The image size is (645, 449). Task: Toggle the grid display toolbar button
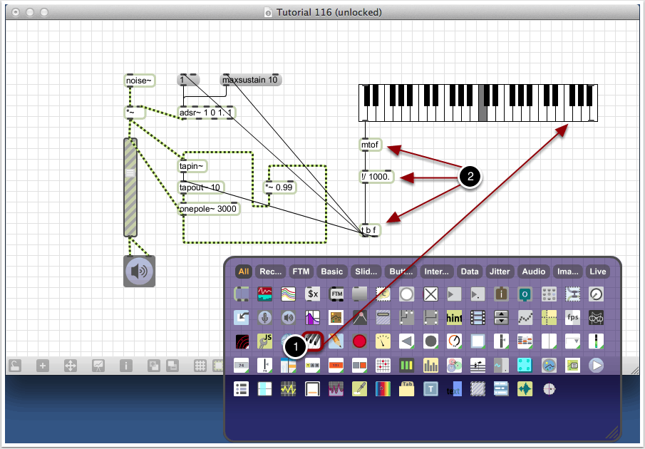200,366
